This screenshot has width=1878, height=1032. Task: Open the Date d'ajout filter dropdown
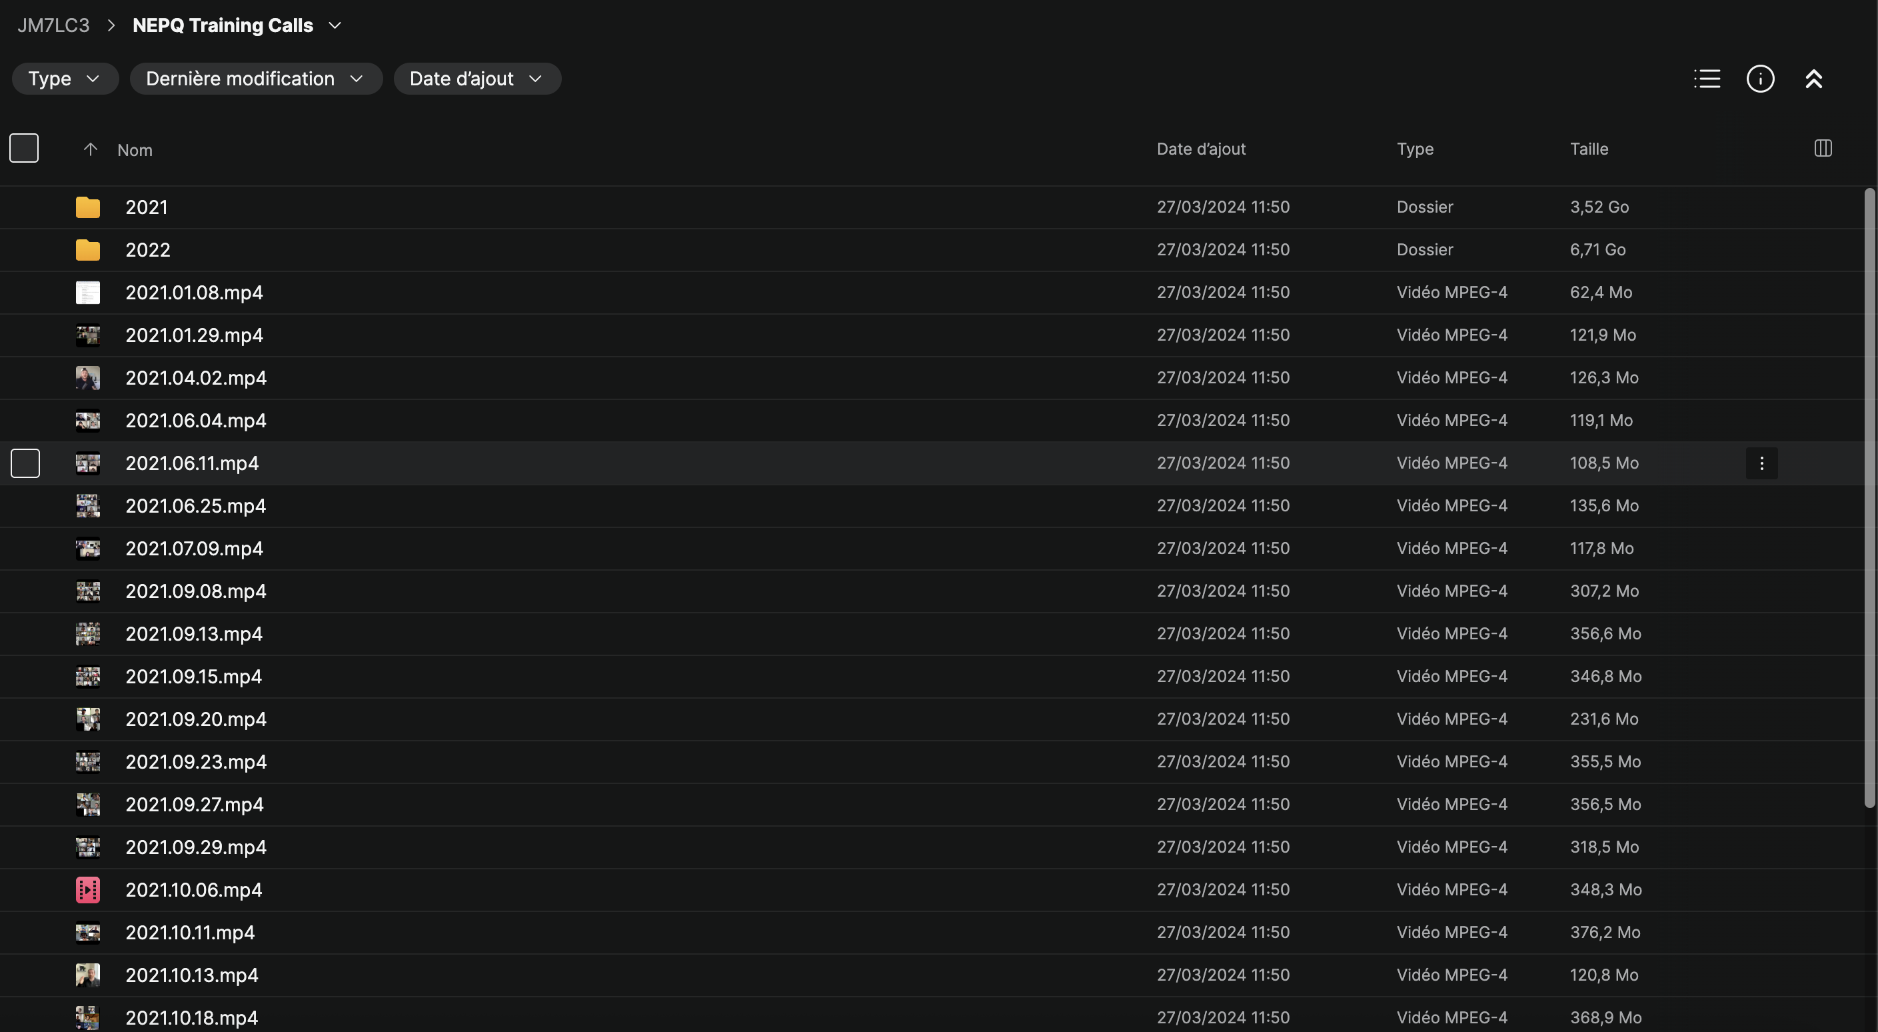[x=476, y=79]
